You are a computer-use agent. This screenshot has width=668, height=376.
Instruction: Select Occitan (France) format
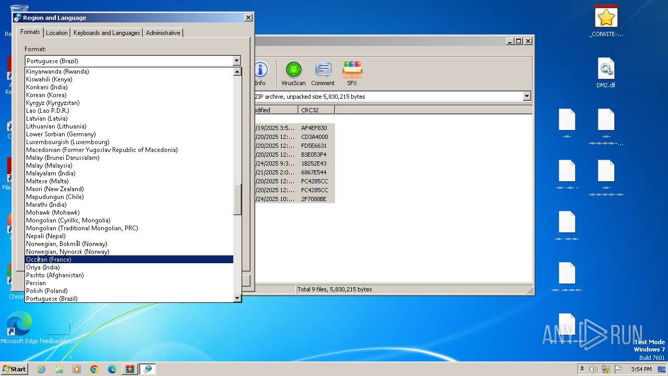click(129, 260)
